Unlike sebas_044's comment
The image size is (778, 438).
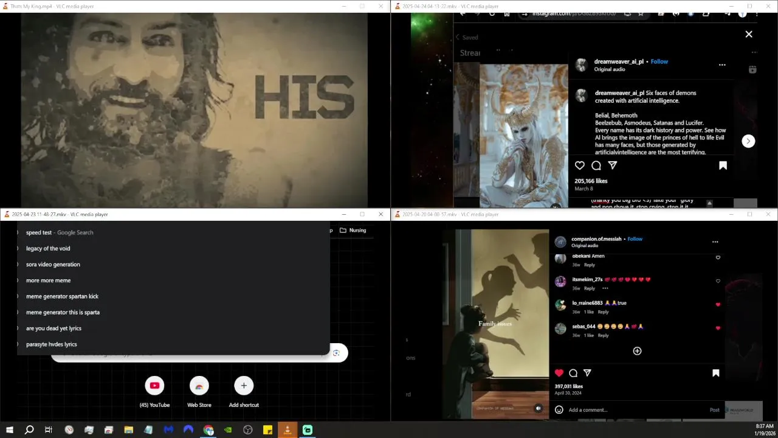coord(718,328)
